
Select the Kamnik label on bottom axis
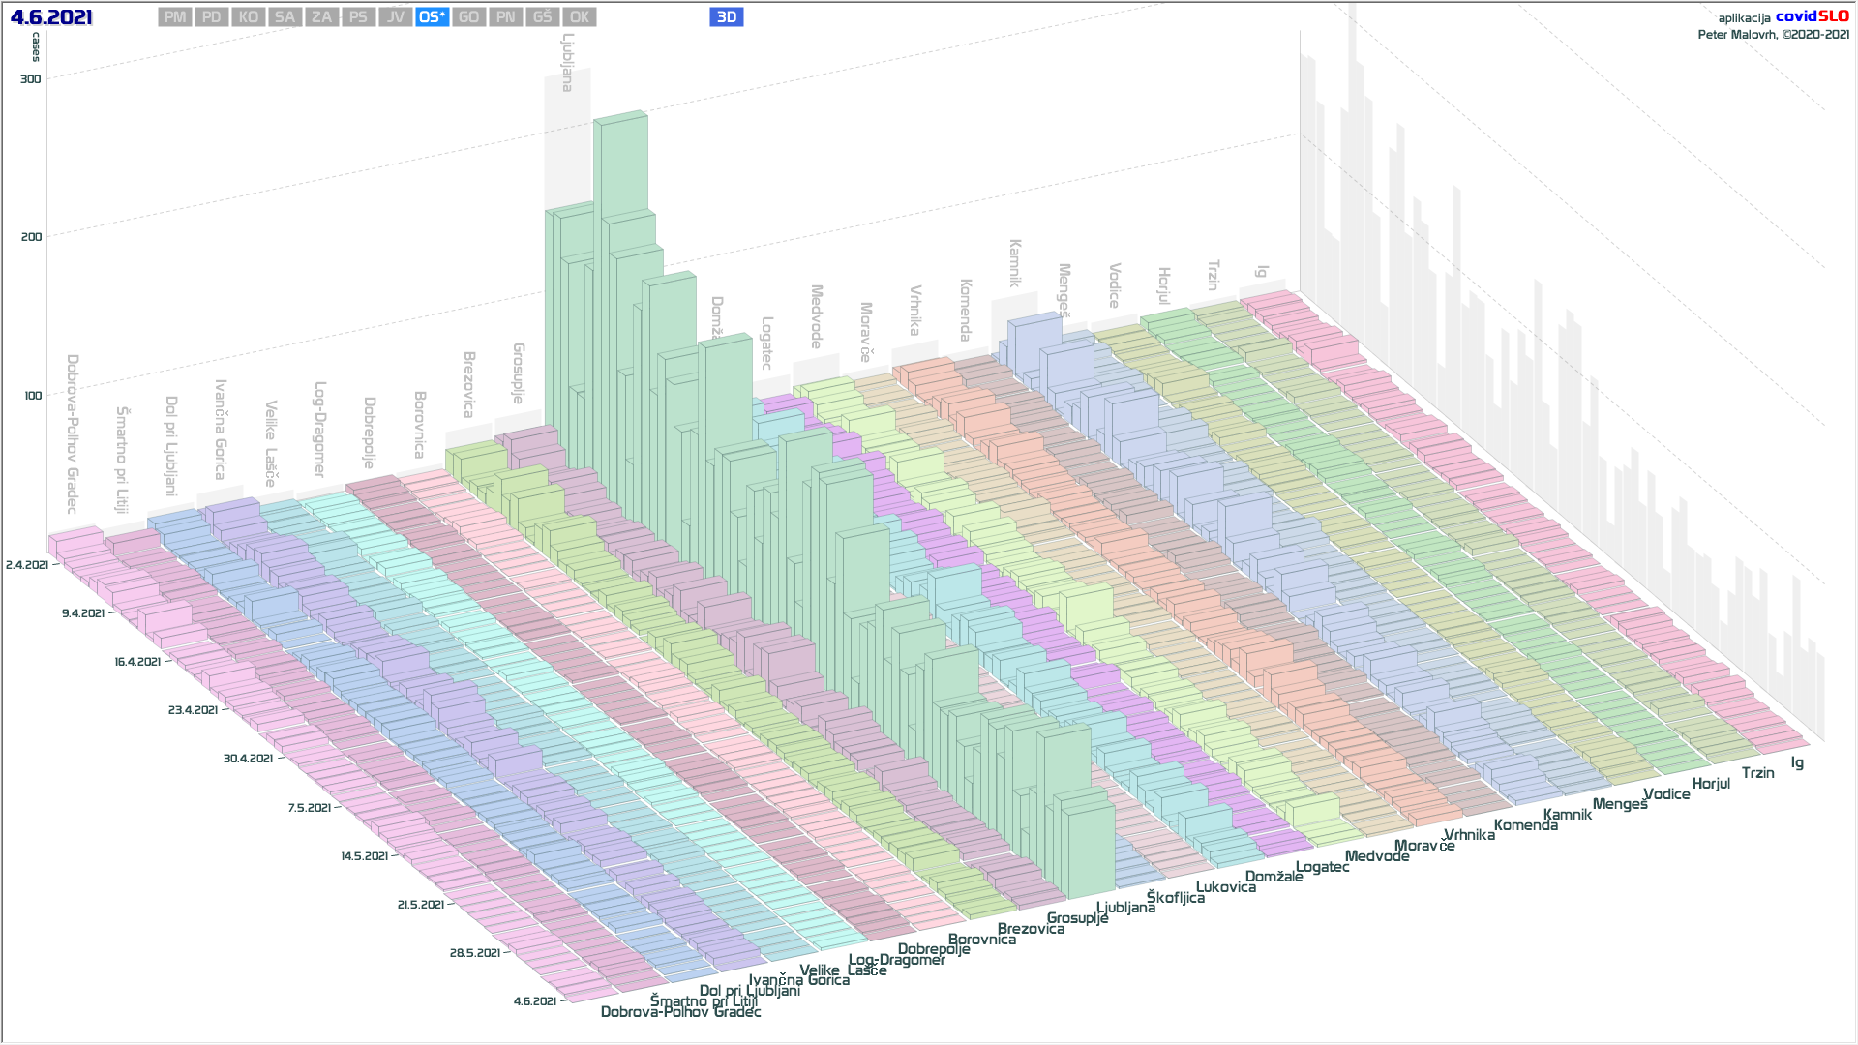coord(1567,815)
